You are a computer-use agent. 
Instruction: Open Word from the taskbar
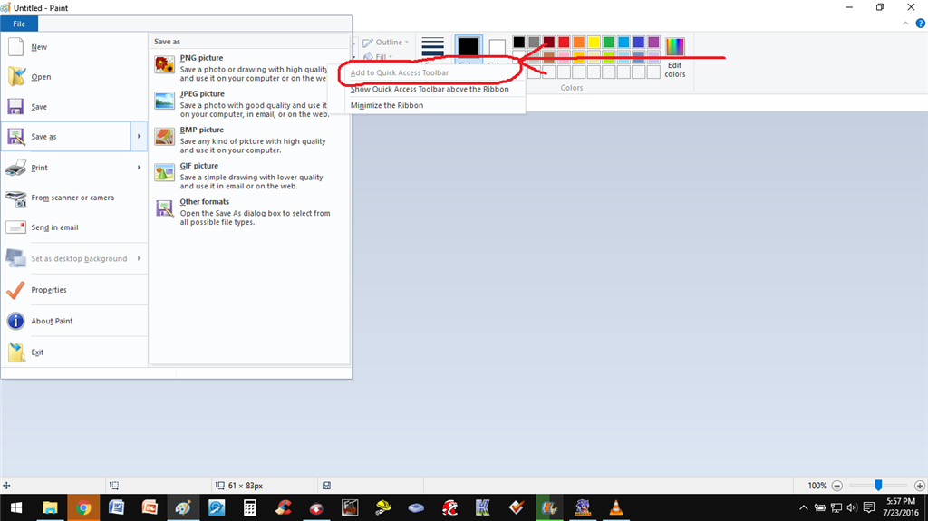point(117,508)
